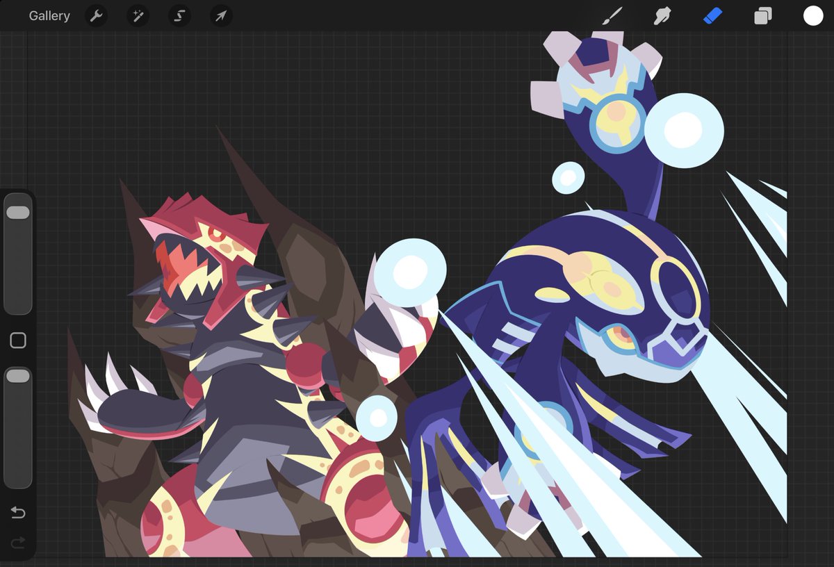
Task: Tap the square modify button in sidebar
Action: (18, 340)
